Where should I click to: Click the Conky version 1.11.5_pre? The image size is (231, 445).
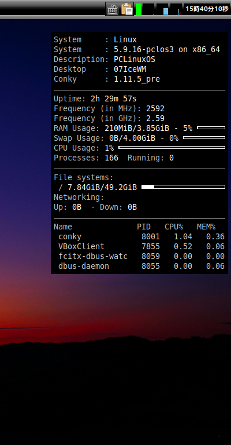(137, 79)
